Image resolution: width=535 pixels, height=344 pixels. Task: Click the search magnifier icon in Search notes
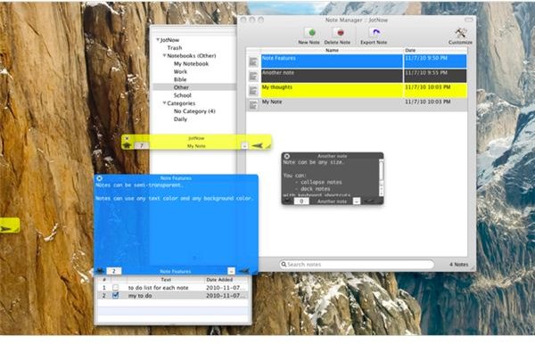click(x=284, y=264)
